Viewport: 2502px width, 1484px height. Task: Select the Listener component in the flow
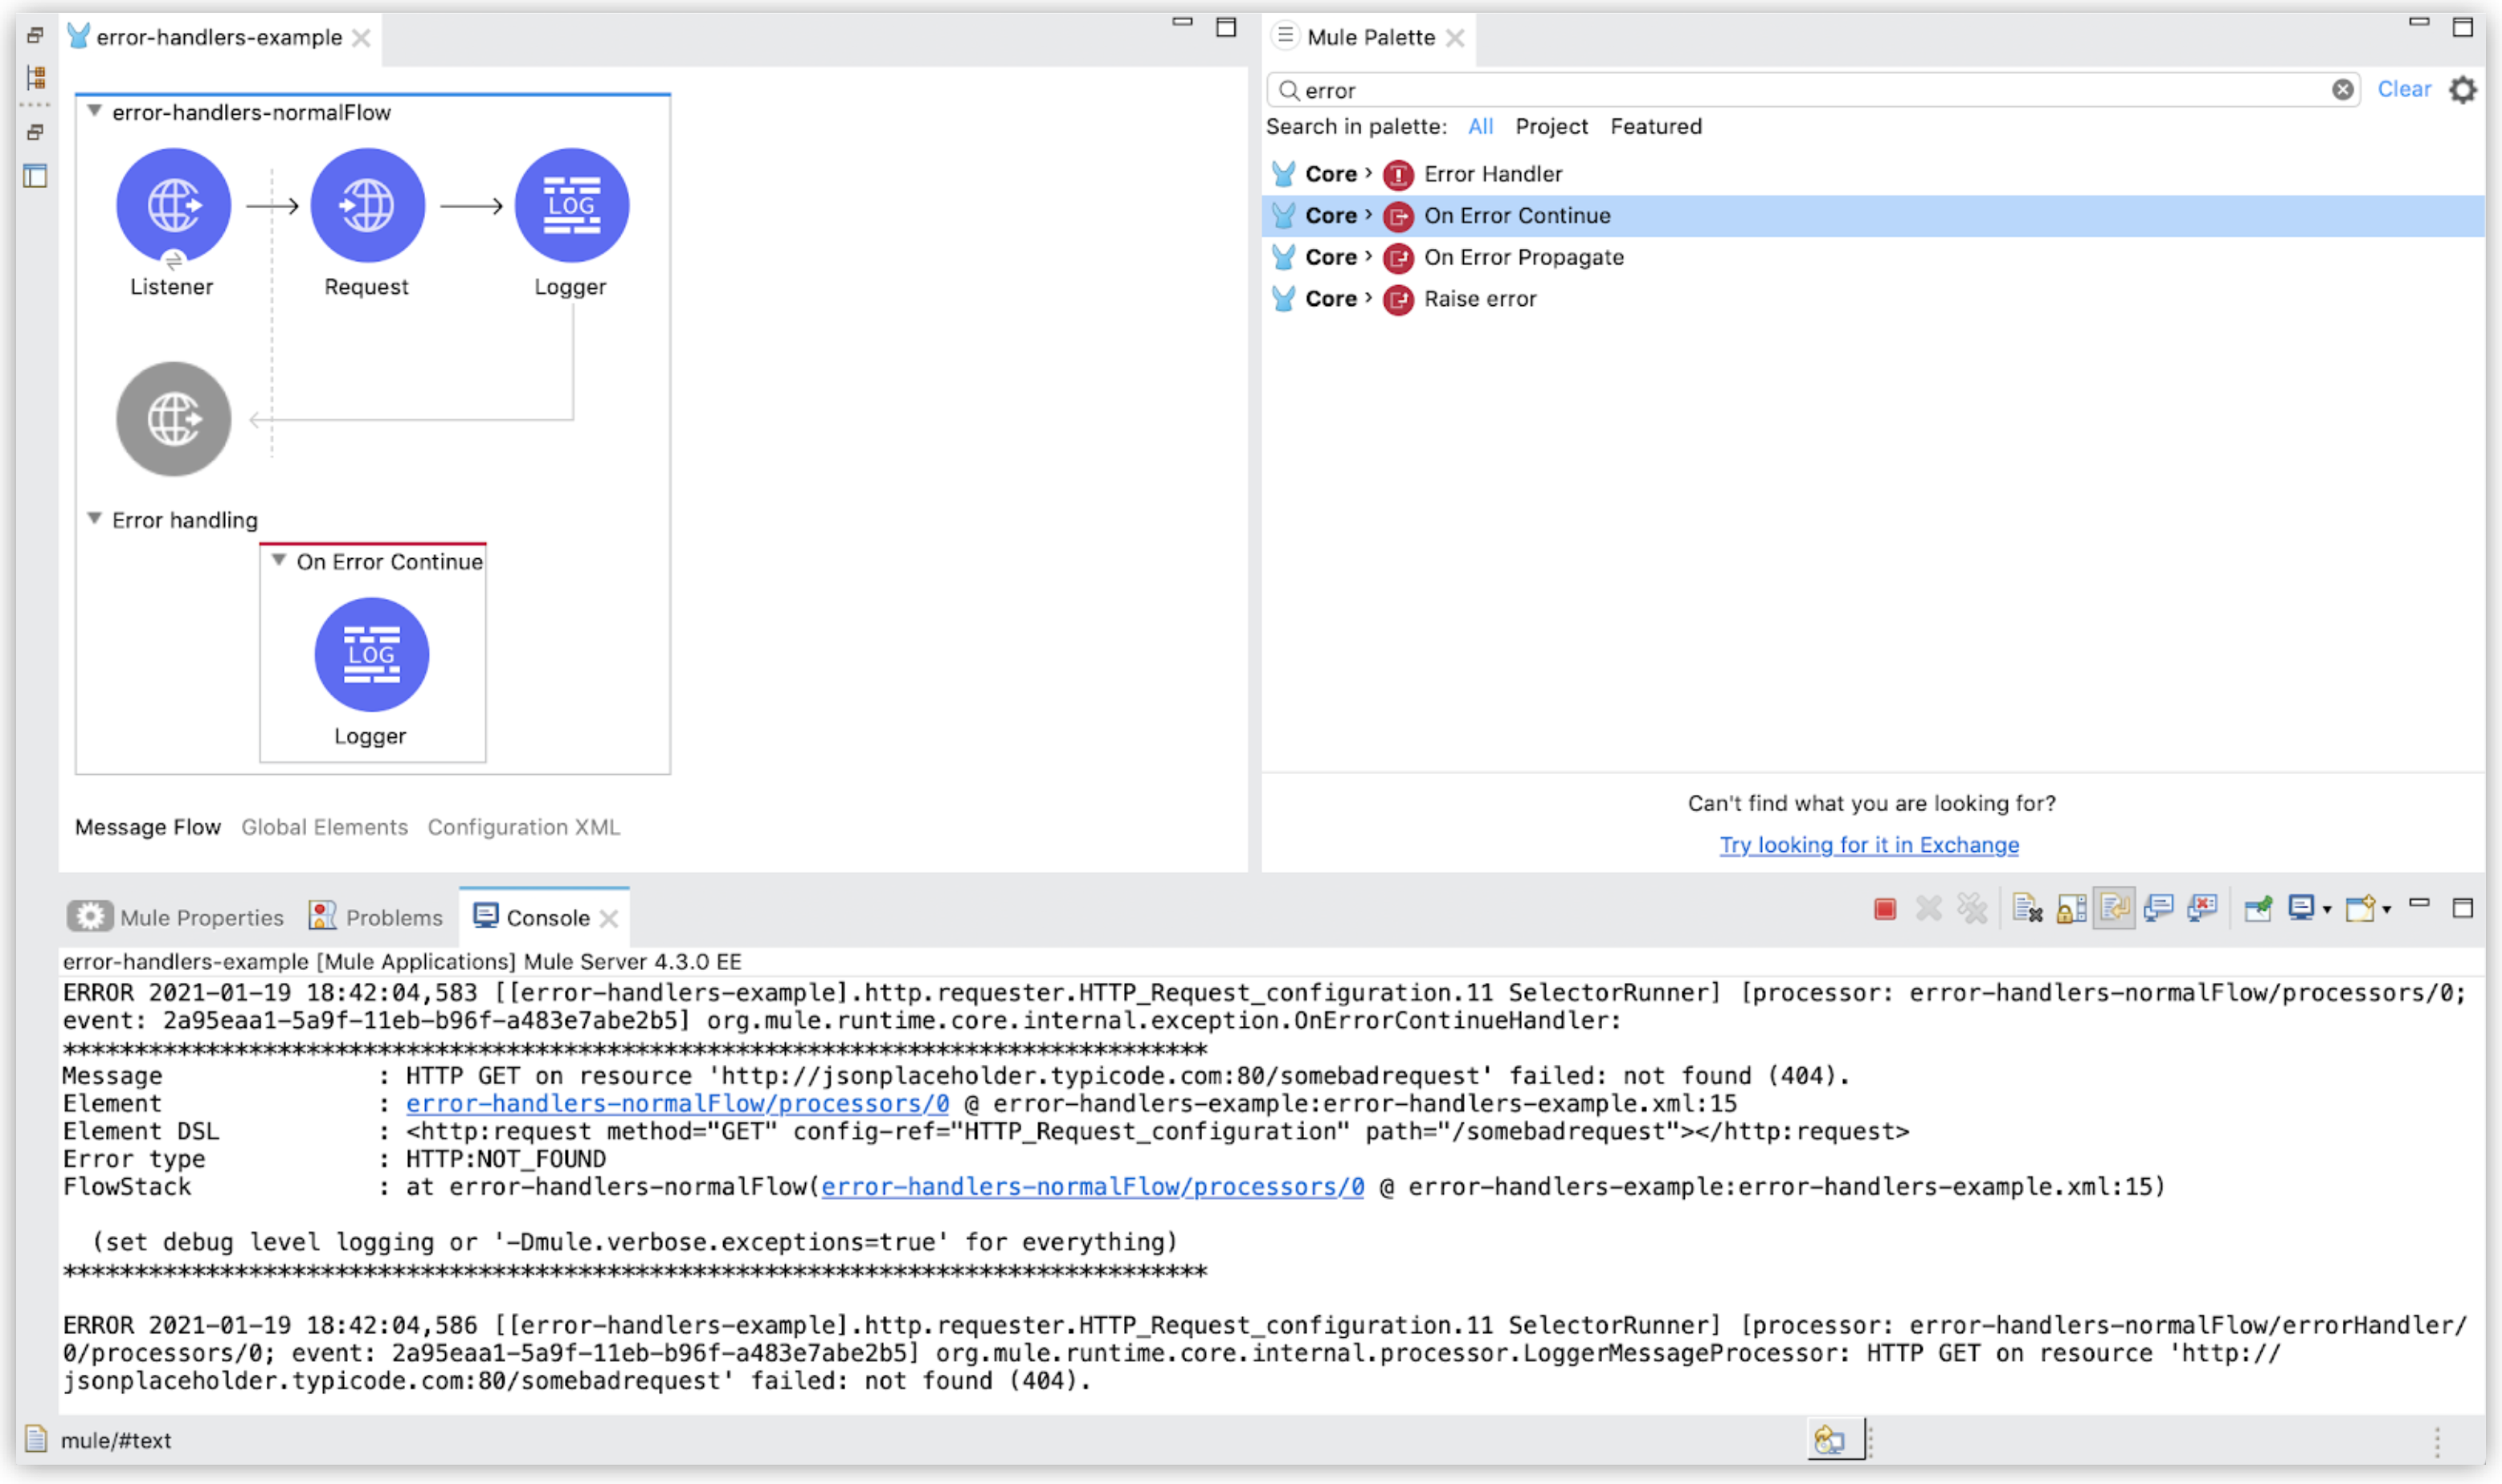pos(173,205)
